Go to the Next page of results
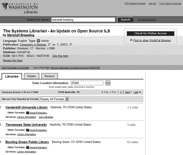 [x=127, y=92]
